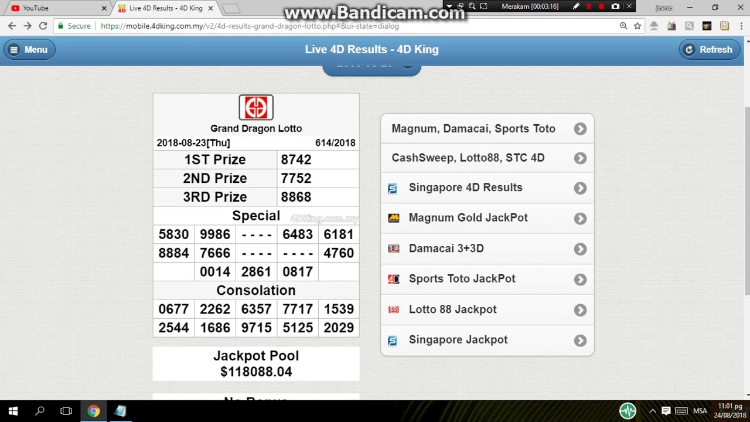Open Task View on taskbar
Viewport: 750px width, 422px height.
point(66,411)
